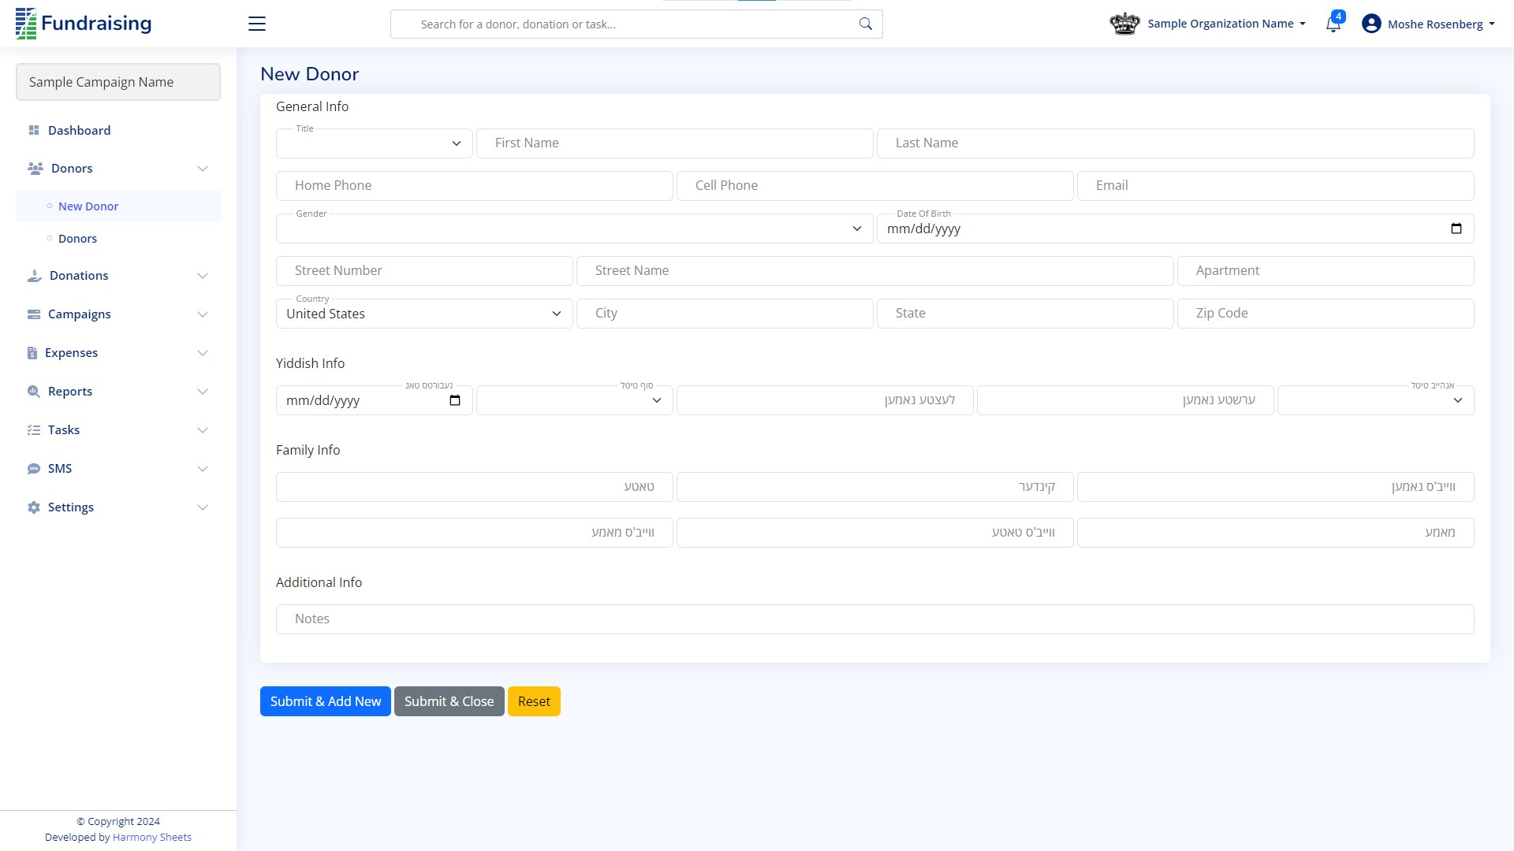Click the SMS chat bubble icon
The width and height of the screenshot is (1514, 851).
[x=34, y=469]
